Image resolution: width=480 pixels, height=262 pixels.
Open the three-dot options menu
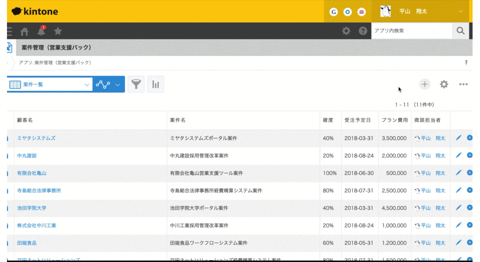(x=463, y=84)
